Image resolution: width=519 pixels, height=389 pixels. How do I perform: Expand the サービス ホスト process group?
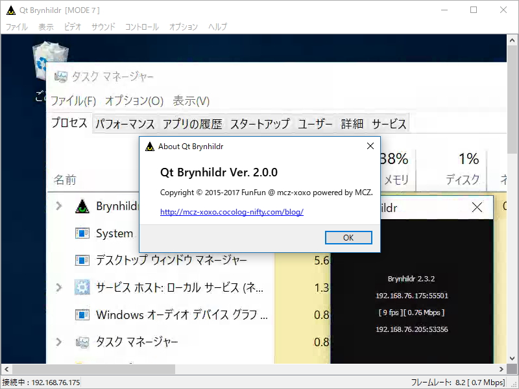[x=59, y=287]
